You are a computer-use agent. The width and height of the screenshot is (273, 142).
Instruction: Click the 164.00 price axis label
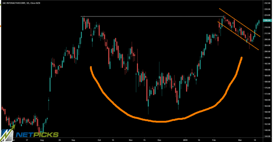pyautogui.click(x=267, y=106)
